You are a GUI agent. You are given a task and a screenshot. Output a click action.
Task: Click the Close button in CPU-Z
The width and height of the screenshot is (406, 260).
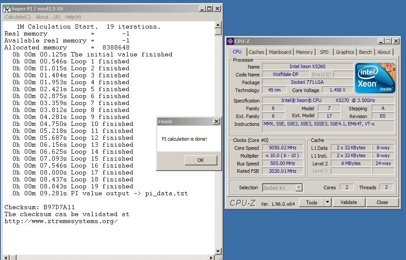[x=382, y=202]
